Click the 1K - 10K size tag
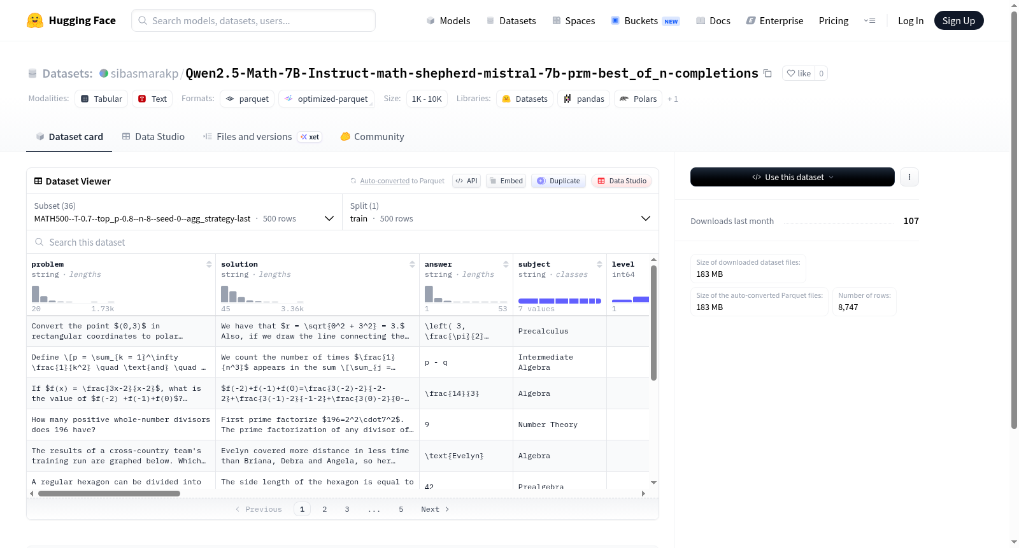The width and height of the screenshot is (1019, 548). [427, 99]
